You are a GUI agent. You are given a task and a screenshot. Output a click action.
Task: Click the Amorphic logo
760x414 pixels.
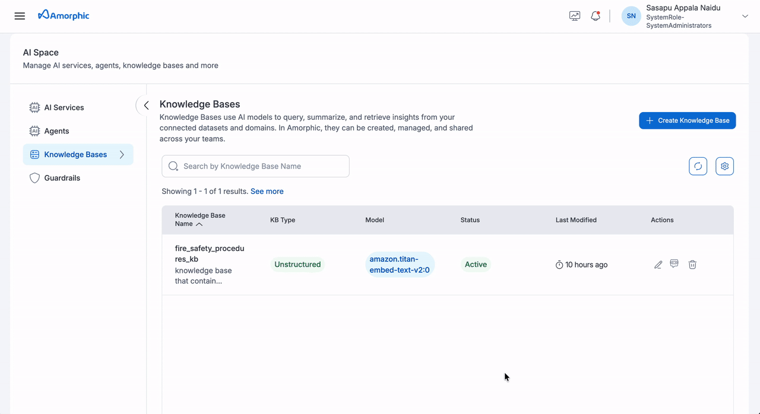64,15
